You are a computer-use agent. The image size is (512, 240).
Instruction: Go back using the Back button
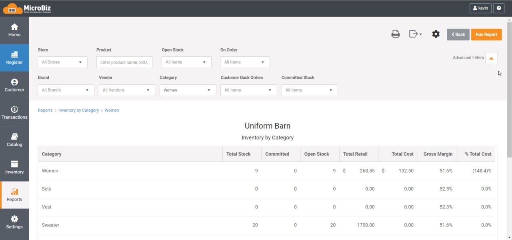point(458,34)
